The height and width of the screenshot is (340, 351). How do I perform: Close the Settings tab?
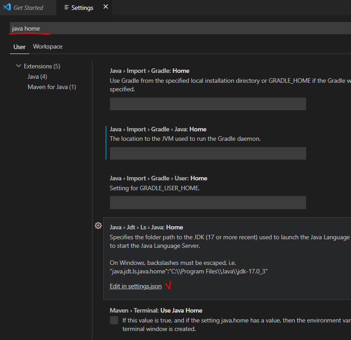click(105, 7)
